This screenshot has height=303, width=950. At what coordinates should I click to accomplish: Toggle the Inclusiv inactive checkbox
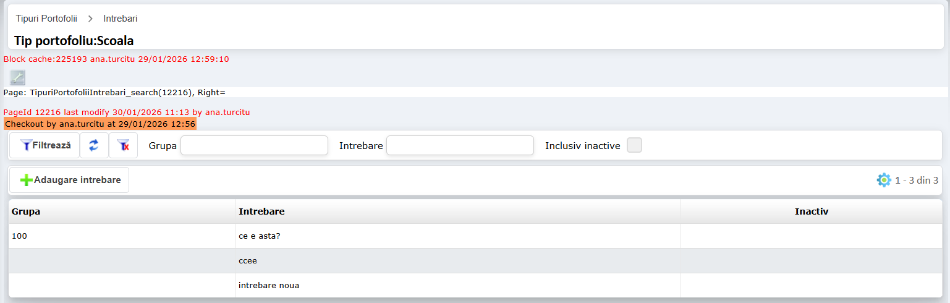tap(634, 145)
